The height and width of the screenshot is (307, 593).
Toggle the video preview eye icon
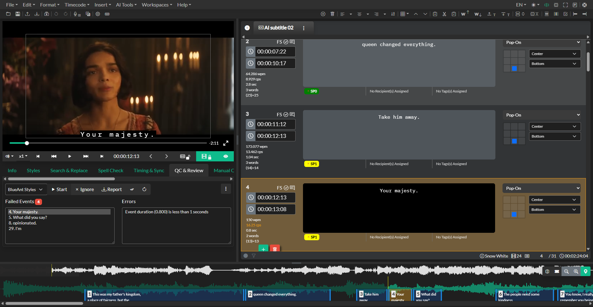(226, 156)
